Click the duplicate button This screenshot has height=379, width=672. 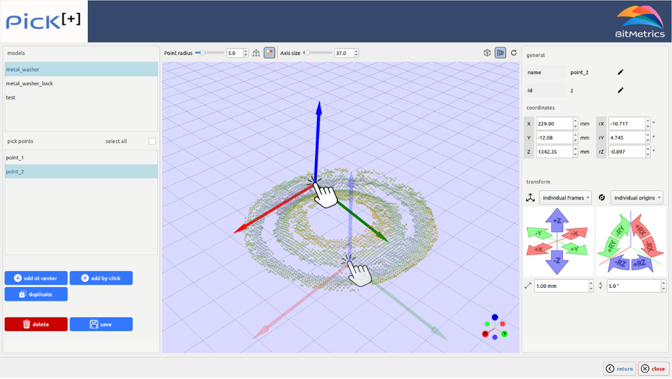click(x=36, y=294)
